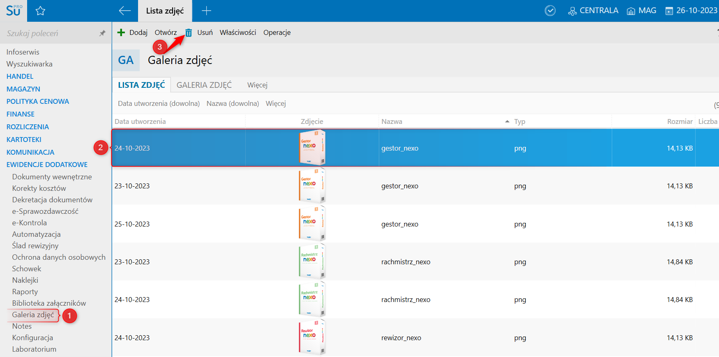Open Automatyzacja

37,234
